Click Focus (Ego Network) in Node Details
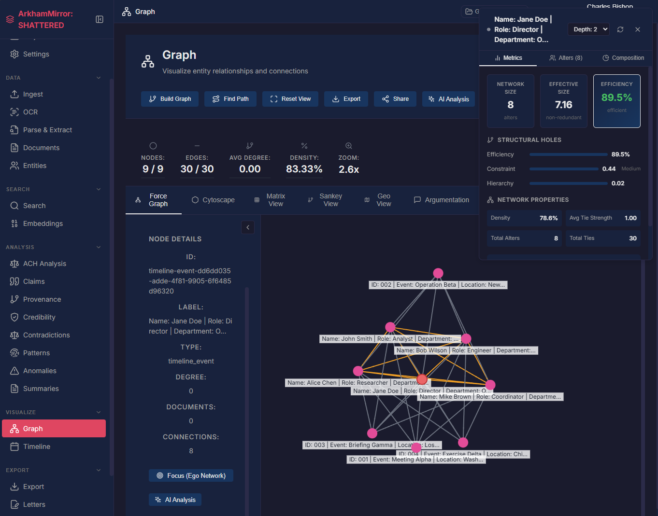 (191, 475)
